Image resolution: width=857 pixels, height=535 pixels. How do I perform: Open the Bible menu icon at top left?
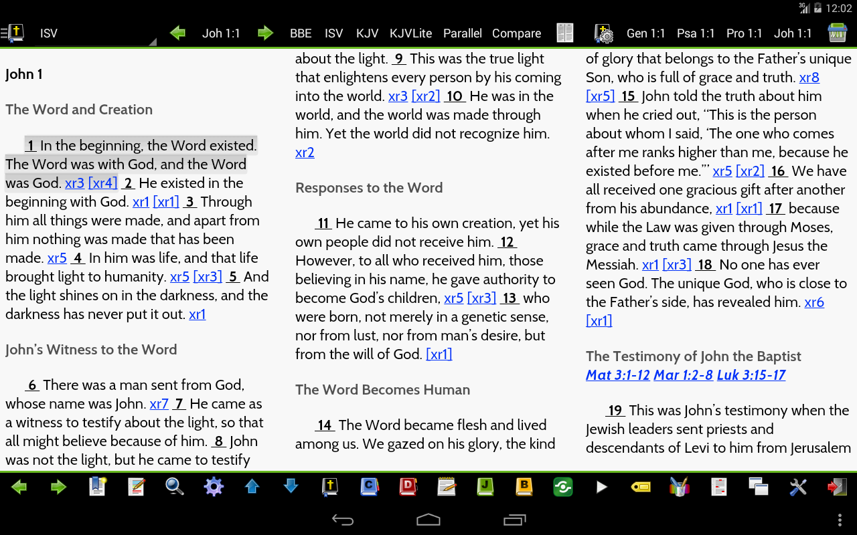(13, 33)
